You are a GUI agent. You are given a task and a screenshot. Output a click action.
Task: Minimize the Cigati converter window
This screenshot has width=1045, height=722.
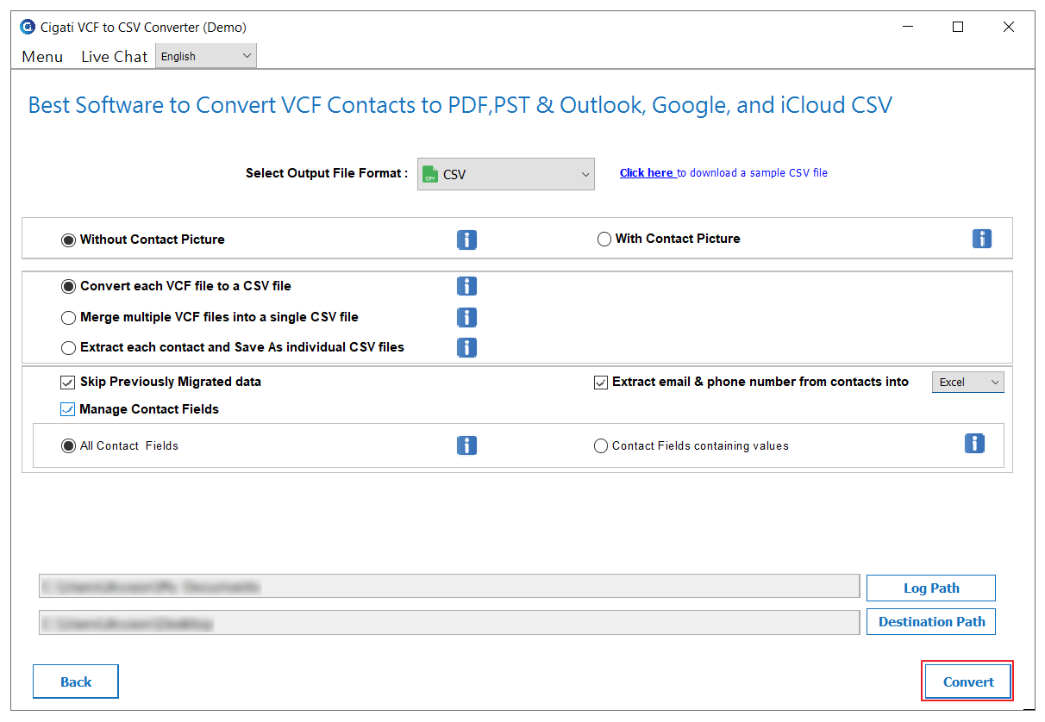click(x=906, y=27)
